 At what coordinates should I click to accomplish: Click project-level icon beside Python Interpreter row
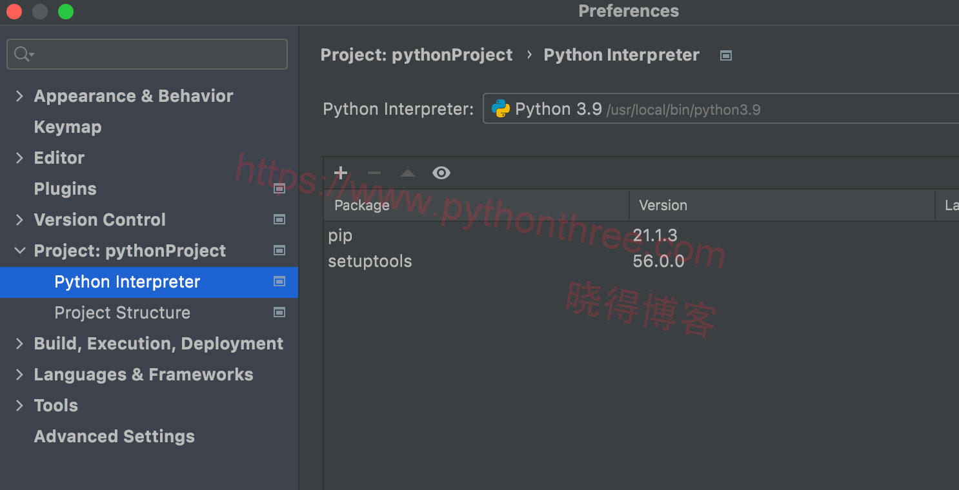click(279, 281)
